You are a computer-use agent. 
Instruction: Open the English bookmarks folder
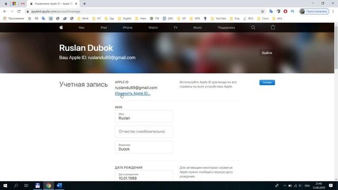125,18
